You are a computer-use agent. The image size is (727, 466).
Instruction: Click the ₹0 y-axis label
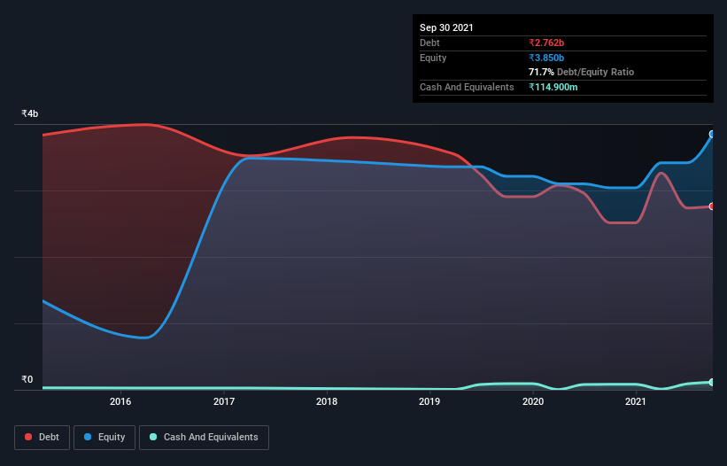click(27, 379)
